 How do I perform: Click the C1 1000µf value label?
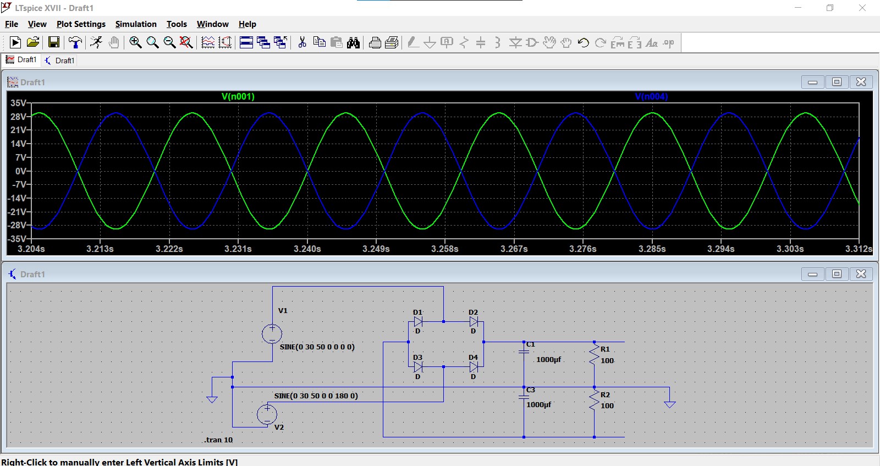coord(548,360)
